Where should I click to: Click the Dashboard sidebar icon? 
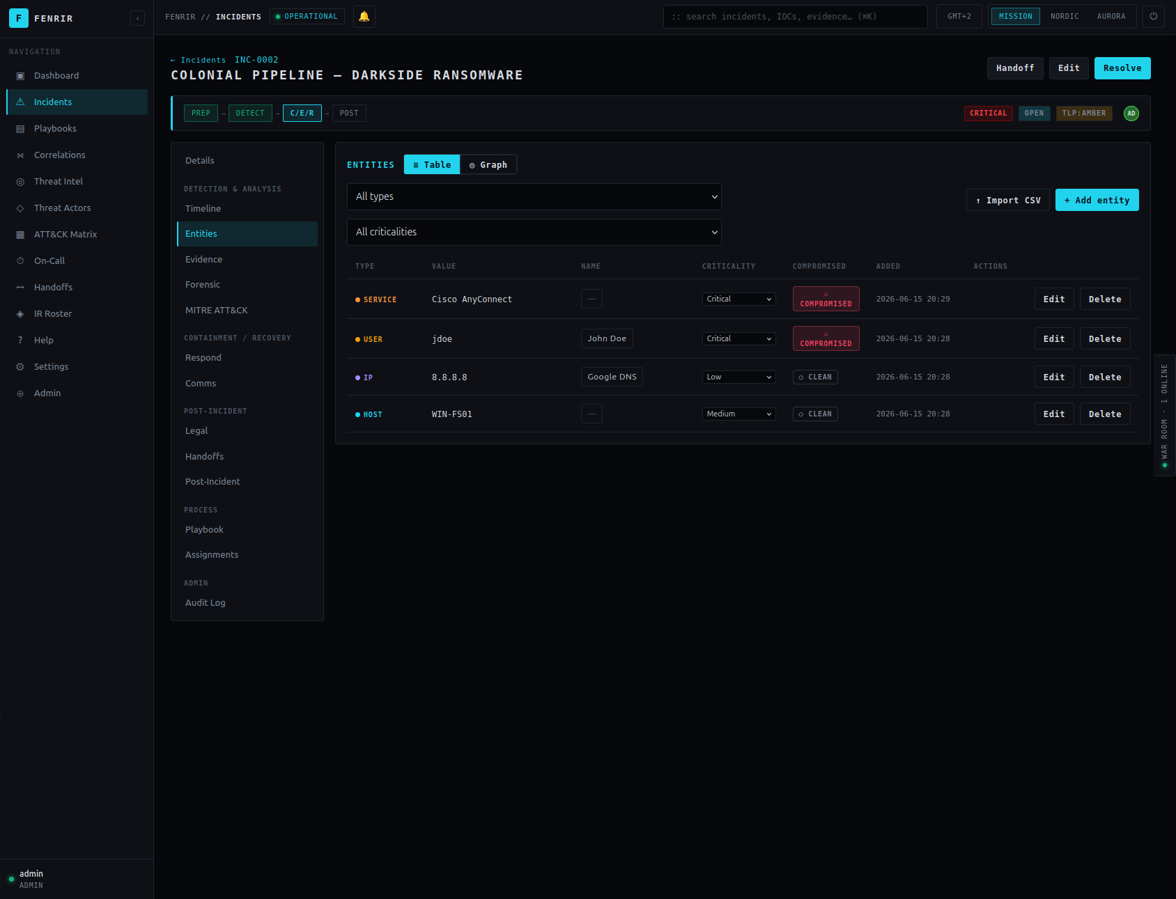[20, 76]
